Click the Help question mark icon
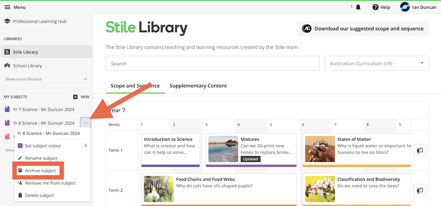Screen dimensions: 441x206 click(375, 7)
